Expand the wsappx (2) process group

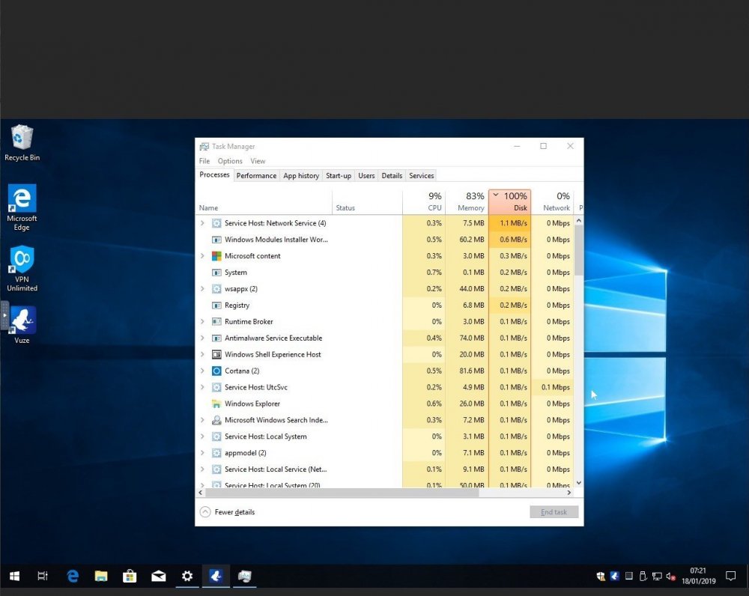point(202,289)
